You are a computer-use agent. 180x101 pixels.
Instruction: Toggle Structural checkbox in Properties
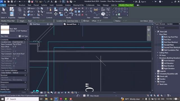[x=14, y=77]
